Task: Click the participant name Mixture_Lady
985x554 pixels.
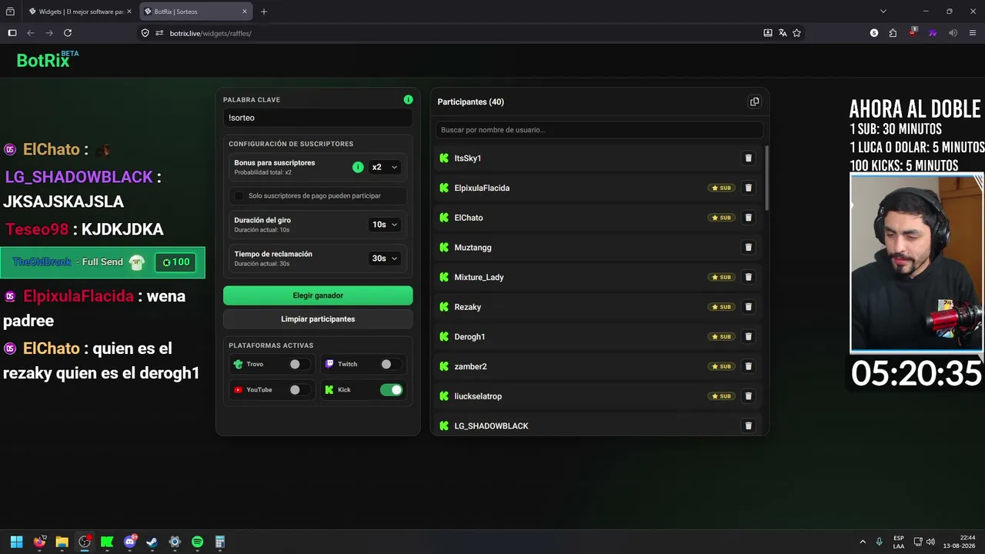Action: 479,277
